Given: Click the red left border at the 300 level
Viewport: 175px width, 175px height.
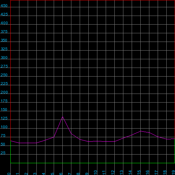Looking at the screenshot, I should pos(10,59).
